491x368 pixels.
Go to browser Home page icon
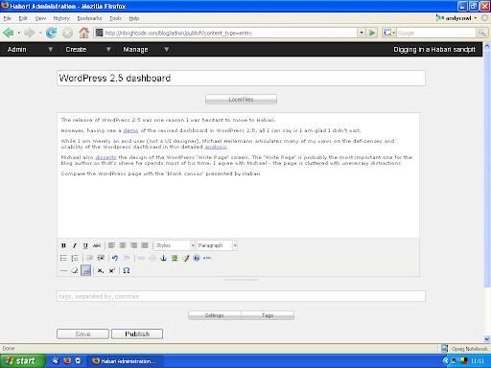tap(83, 33)
